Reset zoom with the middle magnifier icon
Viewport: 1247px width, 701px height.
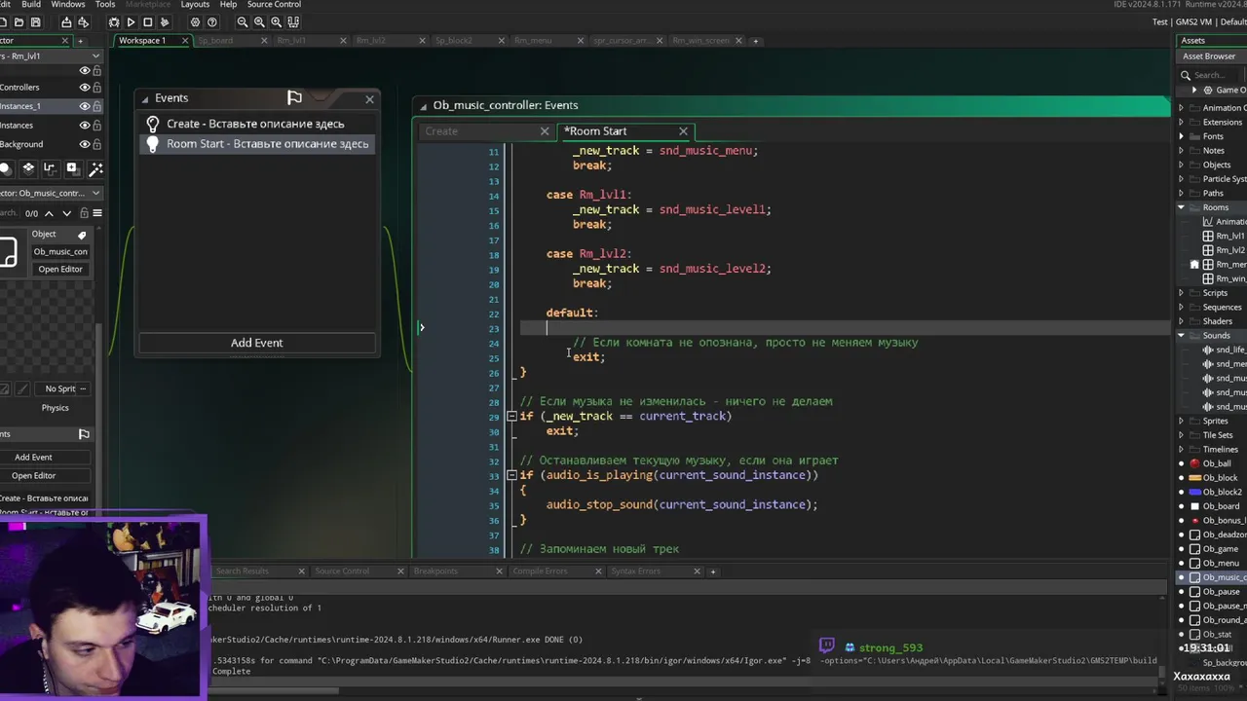pyautogui.click(x=259, y=21)
